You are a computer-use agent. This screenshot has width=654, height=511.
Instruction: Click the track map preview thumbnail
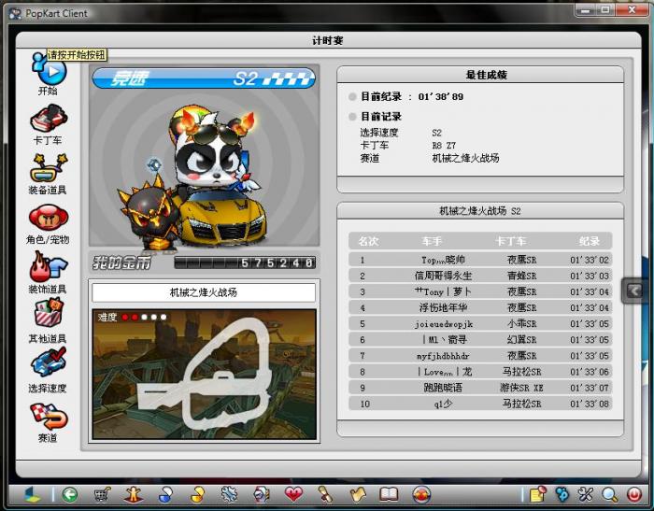pos(204,375)
